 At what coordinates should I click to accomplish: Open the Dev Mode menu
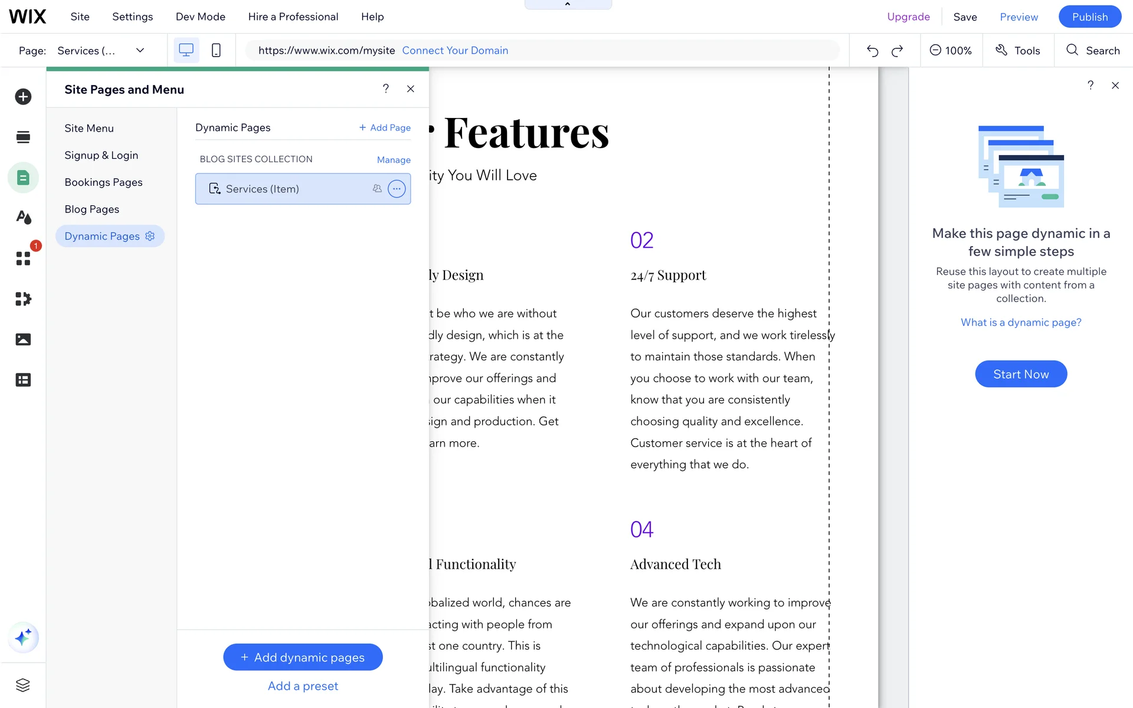(200, 17)
